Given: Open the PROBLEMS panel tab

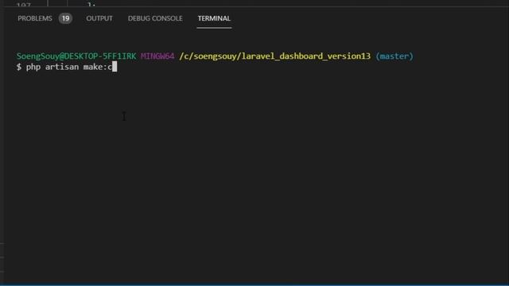Looking at the screenshot, I should (35, 18).
